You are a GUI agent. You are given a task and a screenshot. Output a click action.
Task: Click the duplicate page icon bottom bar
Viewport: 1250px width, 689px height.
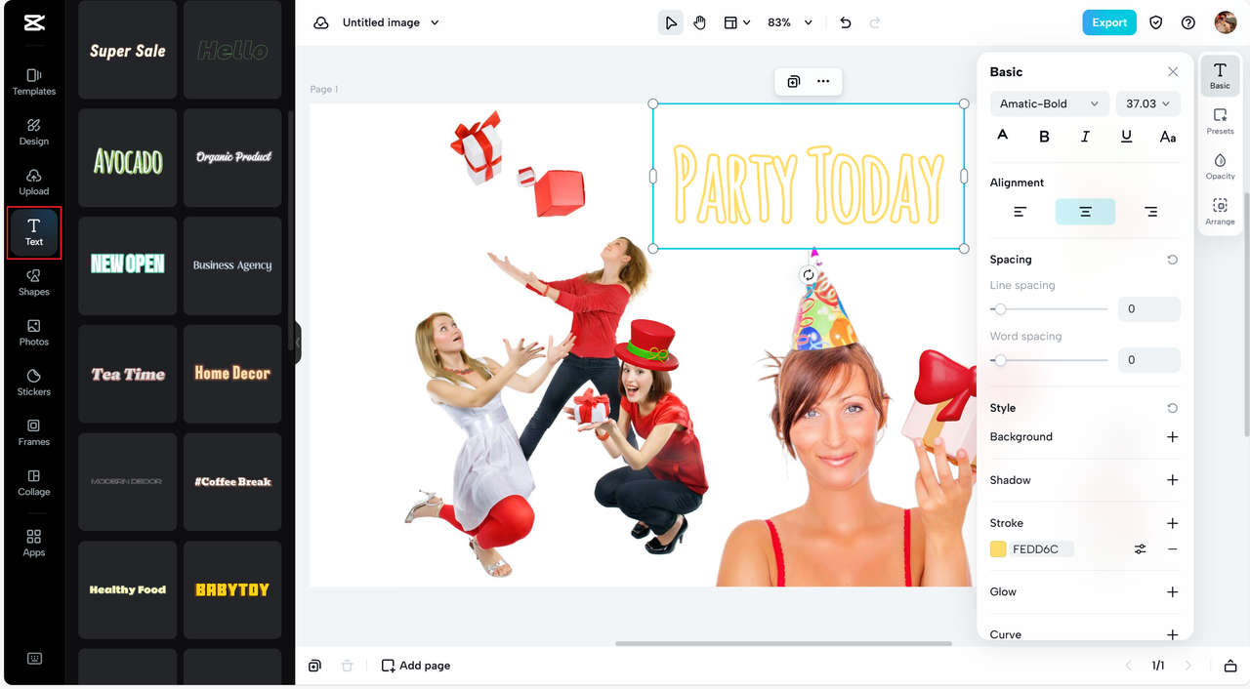point(314,666)
